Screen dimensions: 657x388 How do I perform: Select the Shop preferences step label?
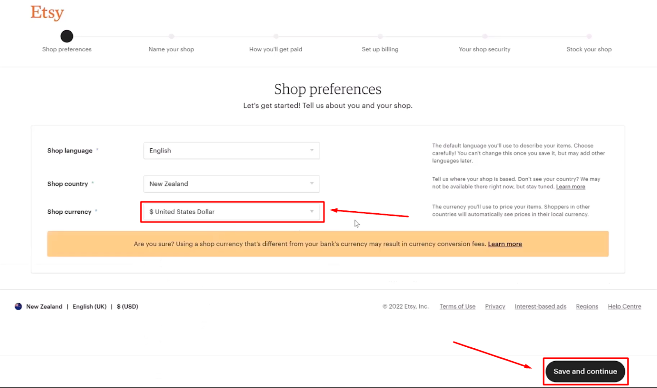coord(67,49)
